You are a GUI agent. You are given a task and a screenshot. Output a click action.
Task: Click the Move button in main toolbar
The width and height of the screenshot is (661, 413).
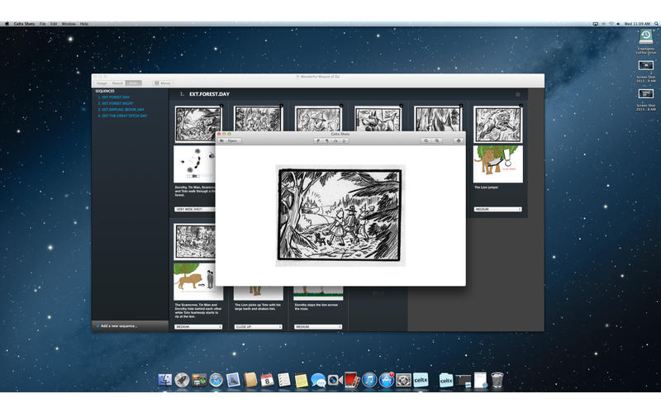tap(163, 83)
